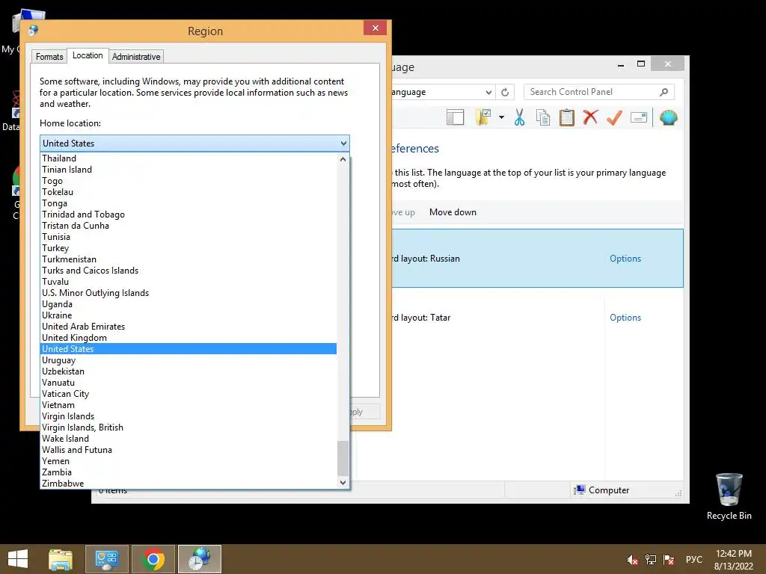This screenshot has width=766, height=574.
Task: Click the layout pane icon in Language toolbar
Action: pyautogui.click(x=455, y=117)
